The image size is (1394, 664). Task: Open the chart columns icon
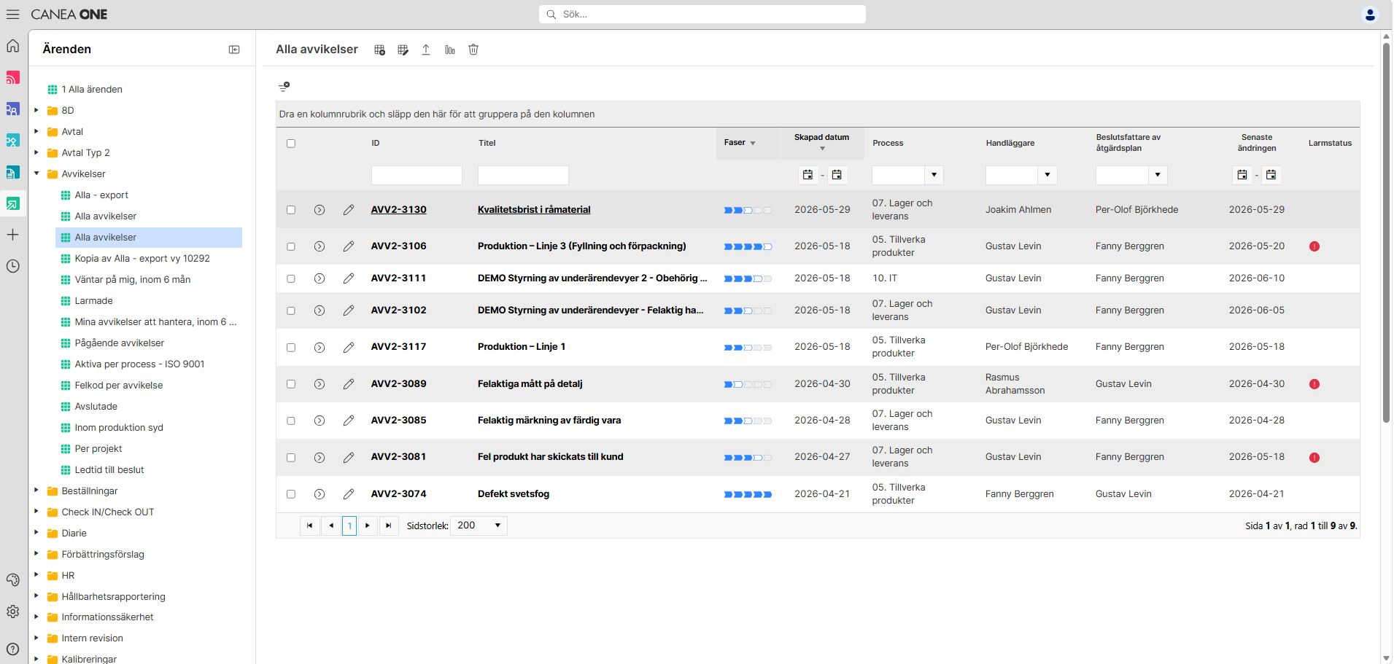[450, 50]
